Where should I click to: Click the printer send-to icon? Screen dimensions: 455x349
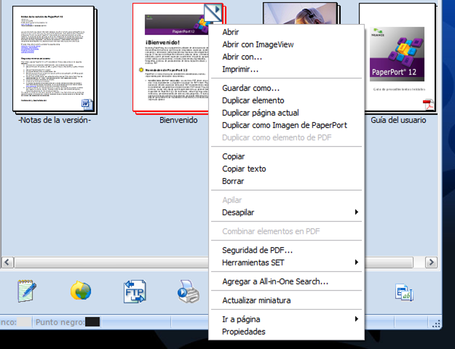pyautogui.click(x=188, y=292)
